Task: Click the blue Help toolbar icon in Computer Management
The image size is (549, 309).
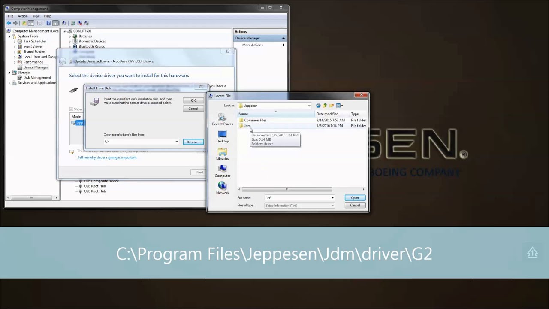Action: [x=48, y=23]
